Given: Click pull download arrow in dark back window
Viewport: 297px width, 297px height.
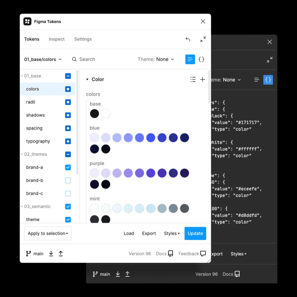Looking at the screenshot, I should [118, 274].
